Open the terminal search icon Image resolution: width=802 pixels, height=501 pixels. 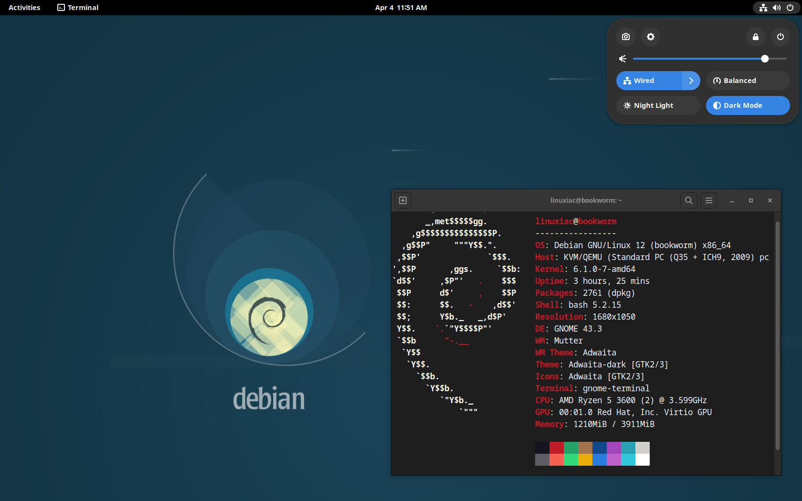(689, 200)
